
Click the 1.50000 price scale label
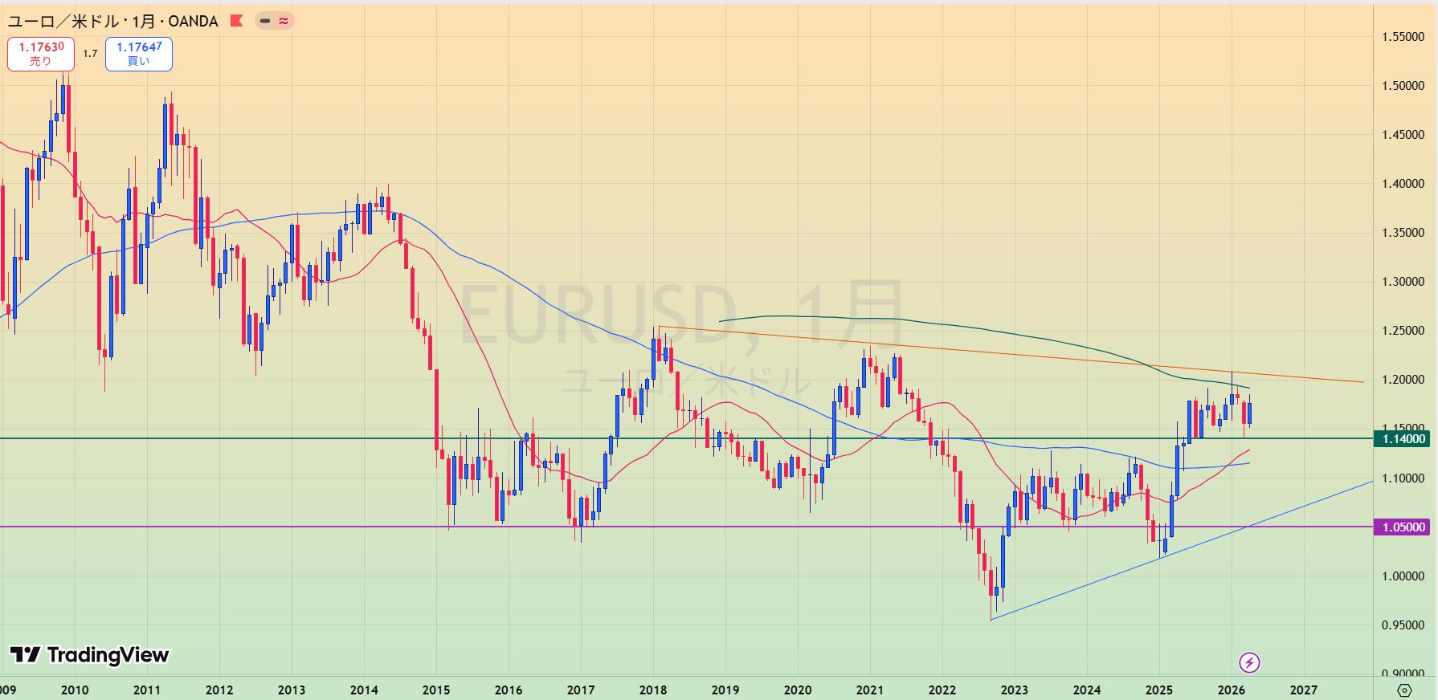tap(1403, 86)
